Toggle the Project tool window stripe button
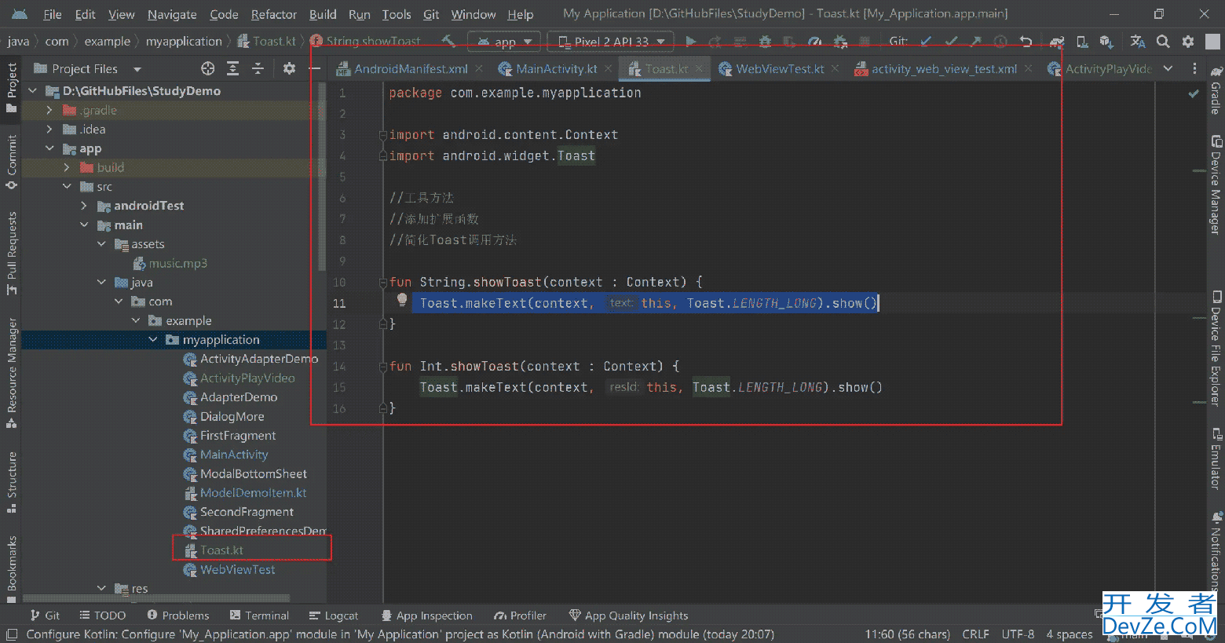Screen dimensions: 1225x643 (x=11, y=87)
